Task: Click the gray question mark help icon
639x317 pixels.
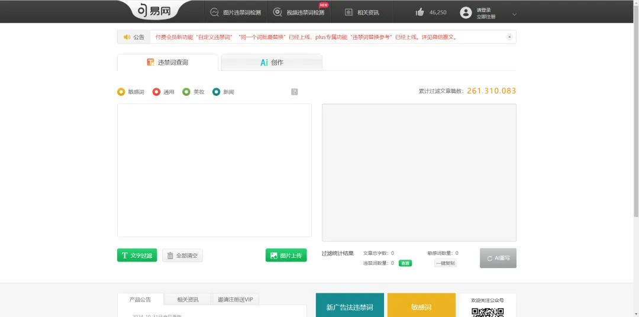Action: point(295,92)
